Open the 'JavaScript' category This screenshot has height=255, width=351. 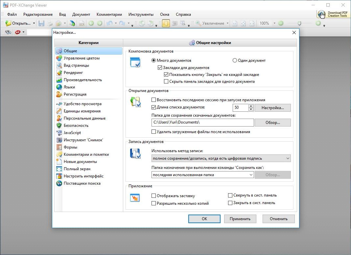coord(89,133)
